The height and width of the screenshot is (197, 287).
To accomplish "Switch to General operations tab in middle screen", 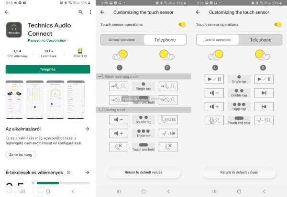I will point(122,40).
